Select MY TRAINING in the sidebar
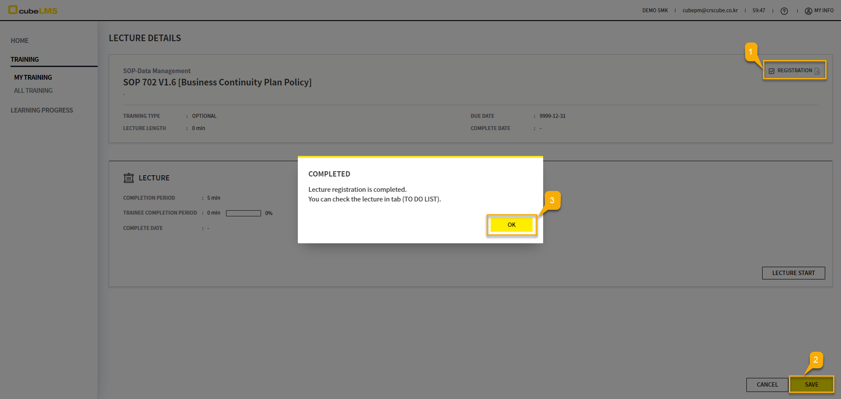Screen dimensions: 841x399 (33, 78)
